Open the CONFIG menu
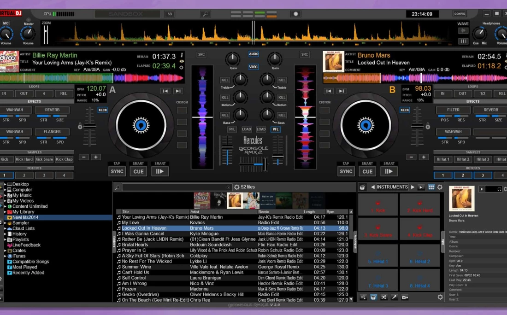The image size is (507, 315). click(x=460, y=14)
